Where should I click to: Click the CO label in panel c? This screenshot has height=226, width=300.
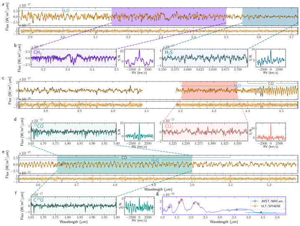(271, 84)
